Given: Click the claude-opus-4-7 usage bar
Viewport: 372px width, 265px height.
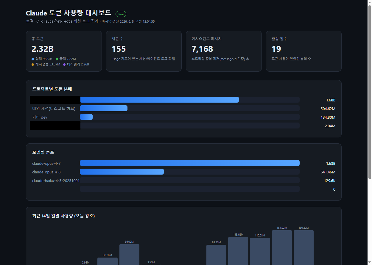Looking at the screenshot, I should coord(190,163).
